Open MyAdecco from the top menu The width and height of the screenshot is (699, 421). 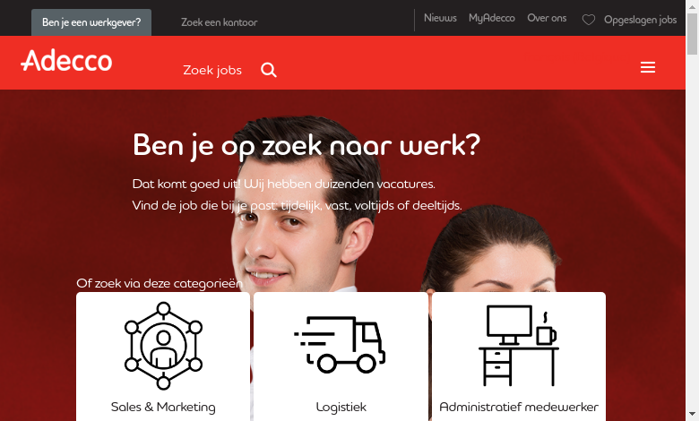[x=492, y=18]
